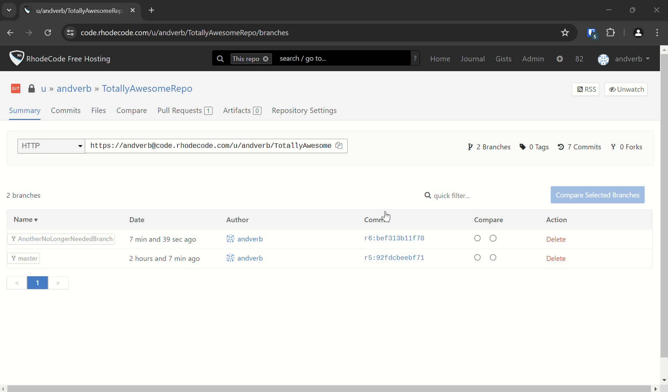Select first compare radio for master

coord(477,257)
